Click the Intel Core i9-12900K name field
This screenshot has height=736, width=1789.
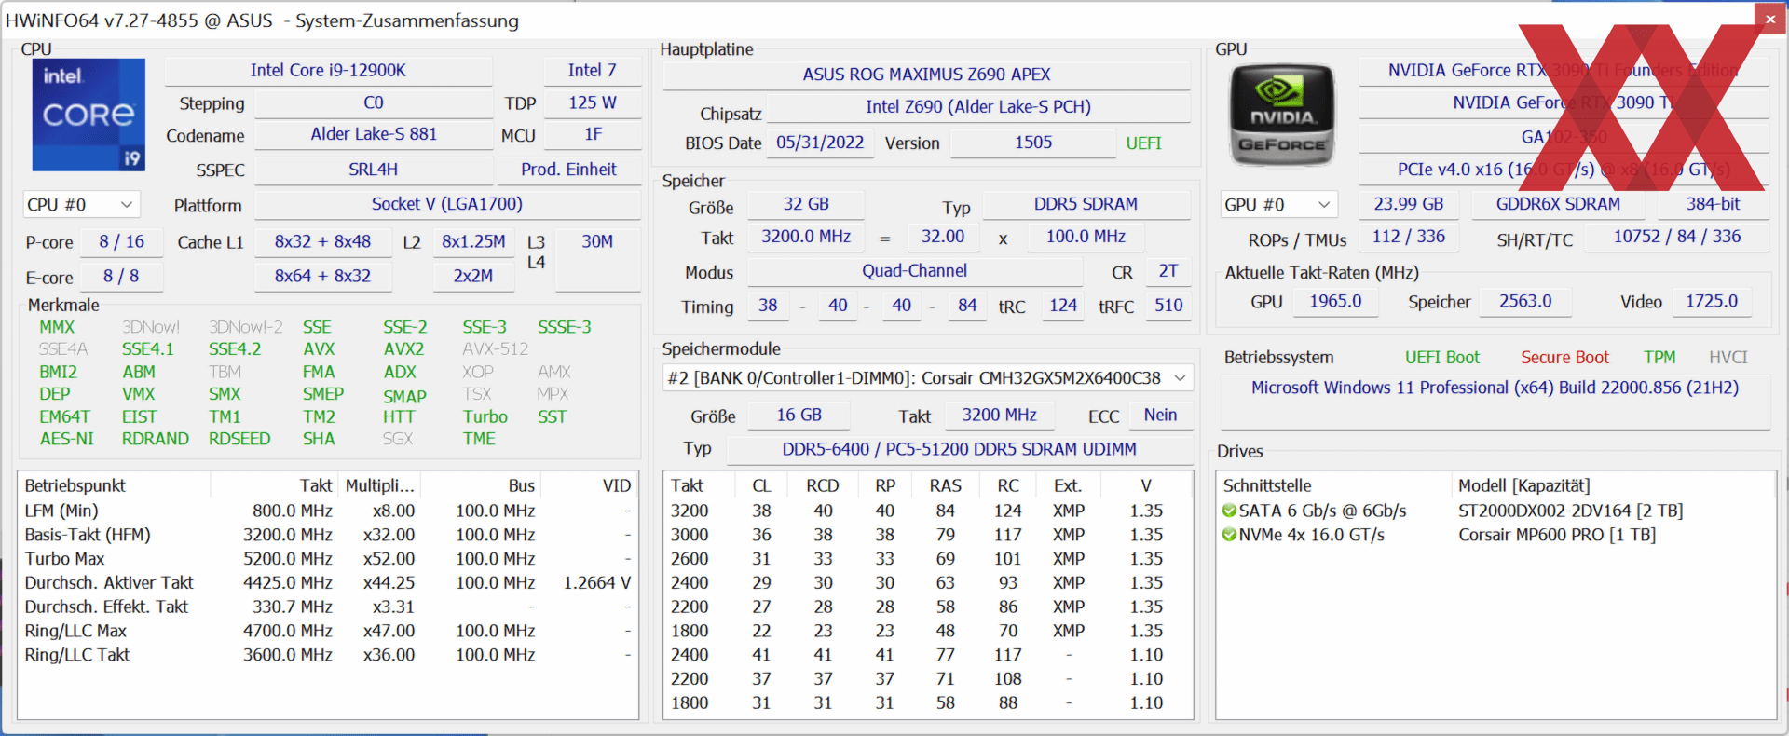[x=328, y=71]
